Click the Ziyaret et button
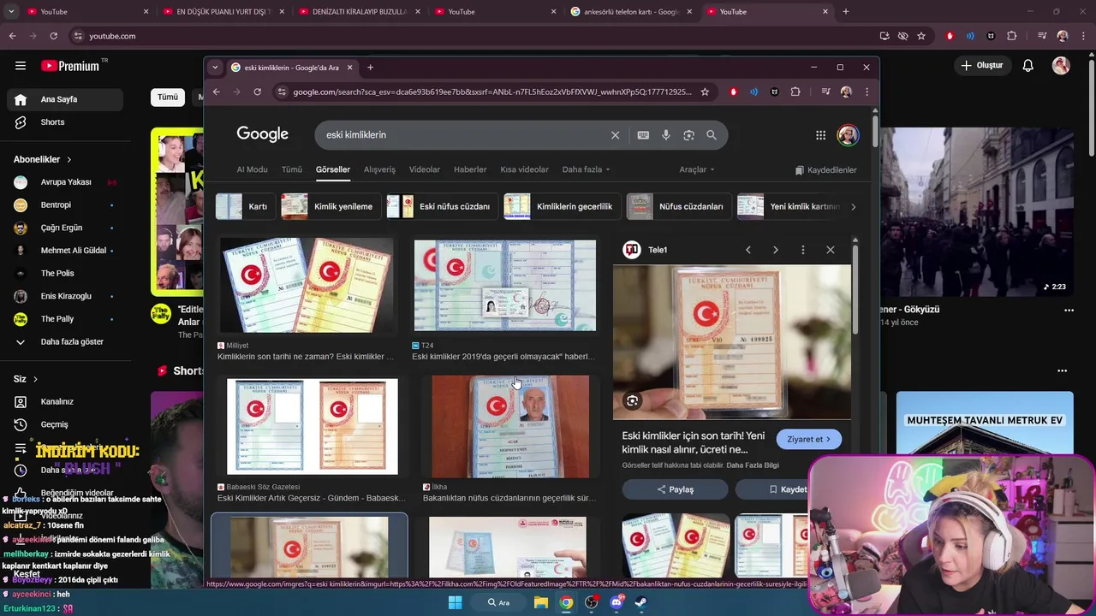The width and height of the screenshot is (1096, 616). pyautogui.click(x=809, y=439)
